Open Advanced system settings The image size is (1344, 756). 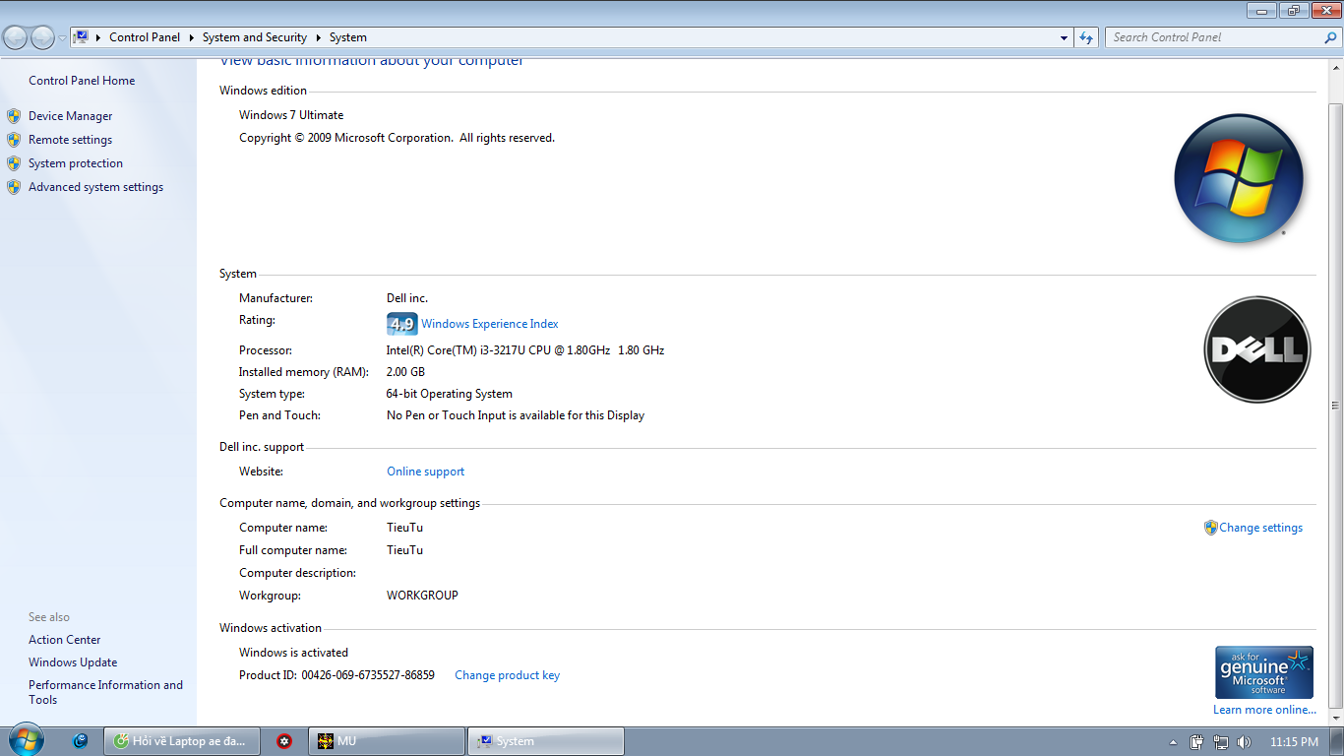pos(95,187)
